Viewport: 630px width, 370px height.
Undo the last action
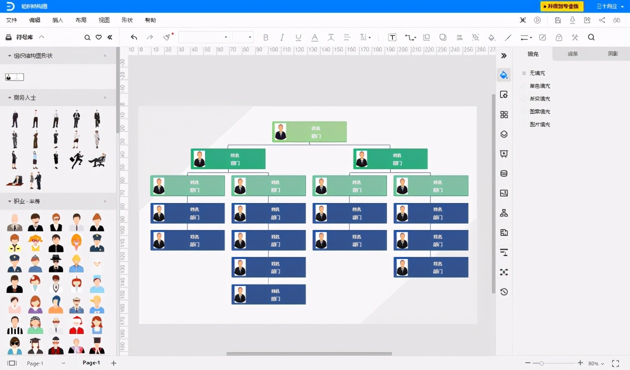[134, 37]
